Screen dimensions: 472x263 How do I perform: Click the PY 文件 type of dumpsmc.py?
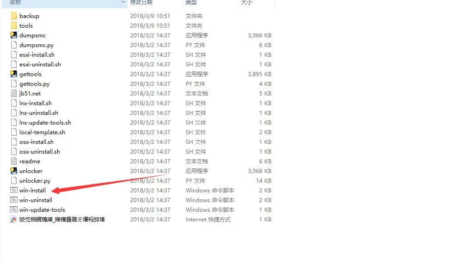coord(195,45)
